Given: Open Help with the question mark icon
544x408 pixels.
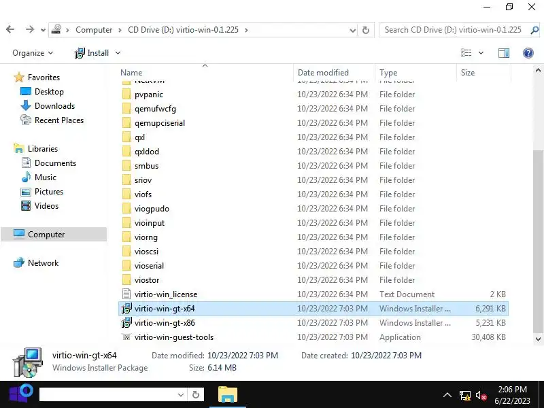Looking at the screenshot, I should tap(528, 53).
